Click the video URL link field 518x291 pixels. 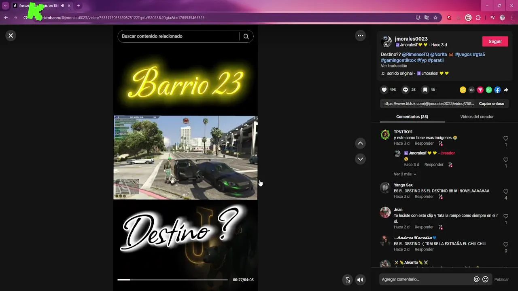click(429, 103)
